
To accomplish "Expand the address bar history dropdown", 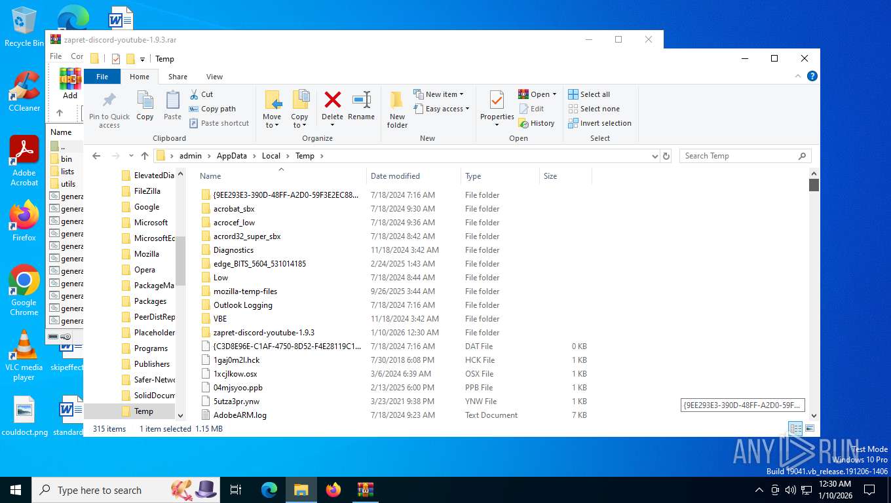I will [654, 156].
